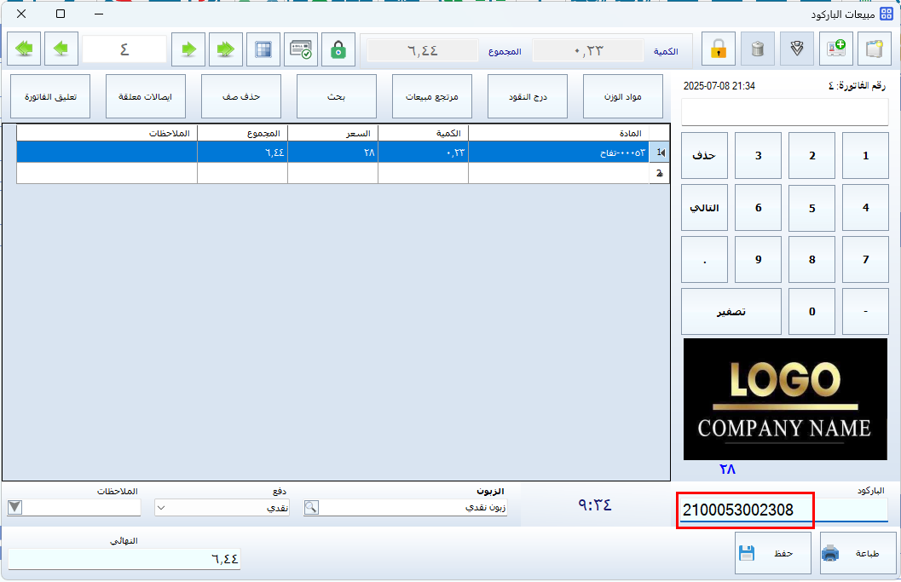Click keypad digit 7 button
Image resolution: width=901 pixels, height=582 pixels.
pos(865,259)
